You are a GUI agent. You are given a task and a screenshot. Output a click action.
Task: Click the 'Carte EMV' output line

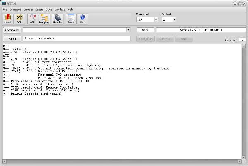(x=16, y=49)
